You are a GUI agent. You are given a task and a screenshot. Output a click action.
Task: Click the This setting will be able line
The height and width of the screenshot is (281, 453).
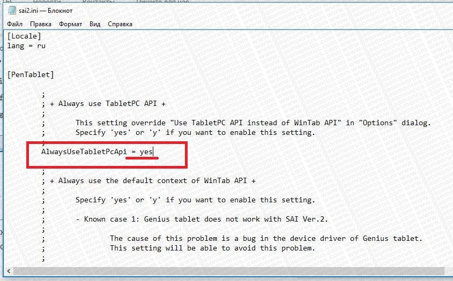click(212, 248)
